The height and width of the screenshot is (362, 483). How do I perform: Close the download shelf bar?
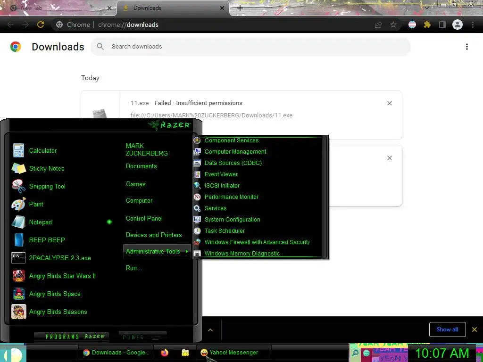point(475,329)
